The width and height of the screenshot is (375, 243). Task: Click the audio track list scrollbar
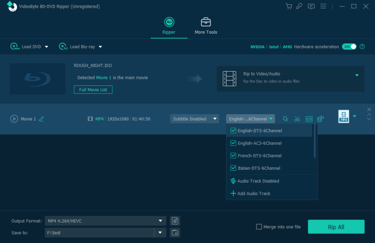(315, 141)
